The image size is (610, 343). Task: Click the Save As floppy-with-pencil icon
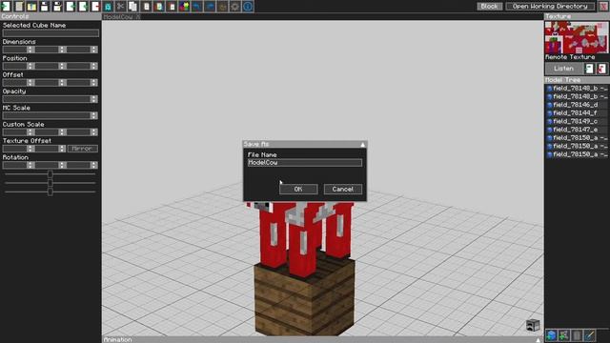tap(57, 7)
